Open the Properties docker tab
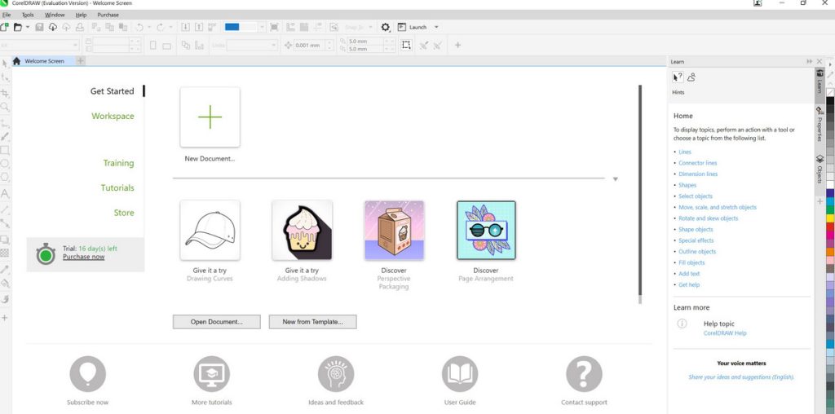The image size is (835, 414). (820, 125)
